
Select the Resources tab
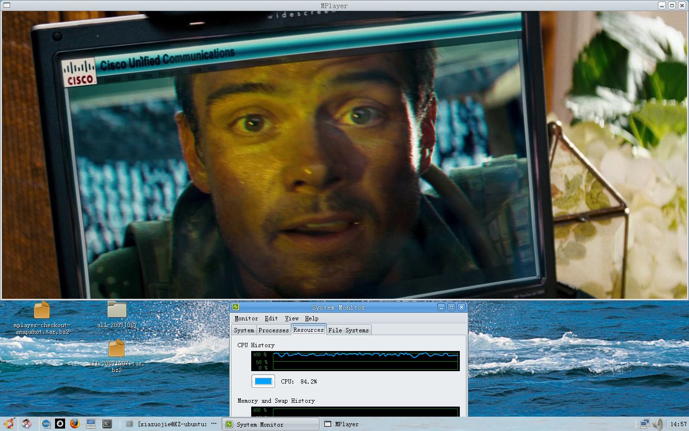[x=309, y=329]
